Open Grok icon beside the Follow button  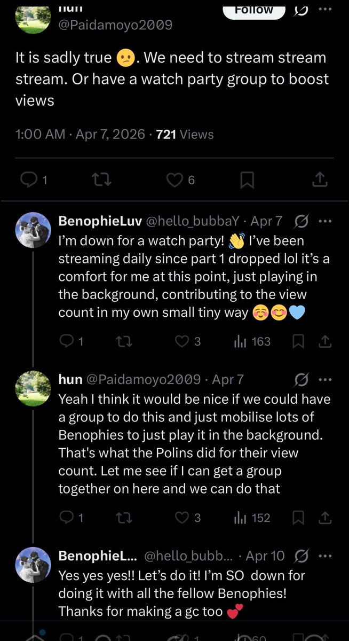pos(300,9)
